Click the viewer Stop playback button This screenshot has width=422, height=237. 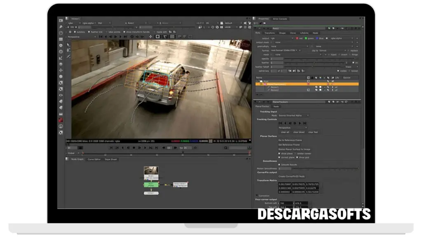134,147
